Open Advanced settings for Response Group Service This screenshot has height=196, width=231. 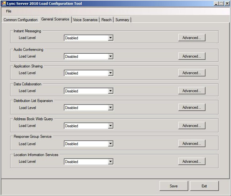(x=192, y=144)
